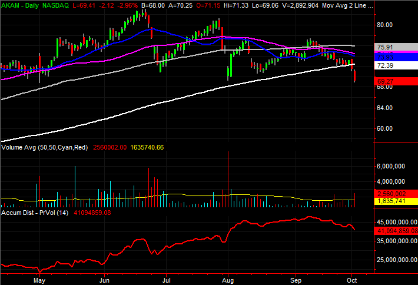The height and width of the screenshot is (285, 418).
Task: Click the low value Lo=69.06
Action: coord(265,5)
